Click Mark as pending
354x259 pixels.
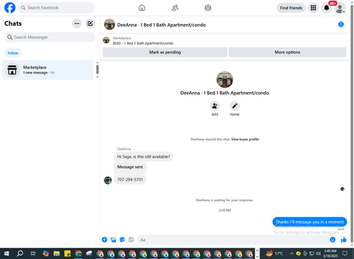[x=165, y=52]
